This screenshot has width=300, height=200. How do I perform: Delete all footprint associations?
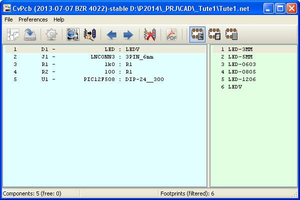tap(149, 34)
